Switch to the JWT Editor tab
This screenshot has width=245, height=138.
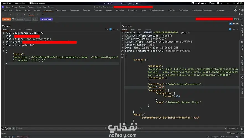point(184,10)
